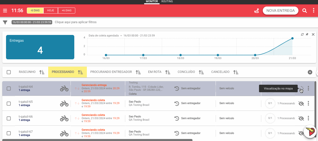Expand stop order arrows for t-qatsil-67
318x141 pixels.
point(77,133)
